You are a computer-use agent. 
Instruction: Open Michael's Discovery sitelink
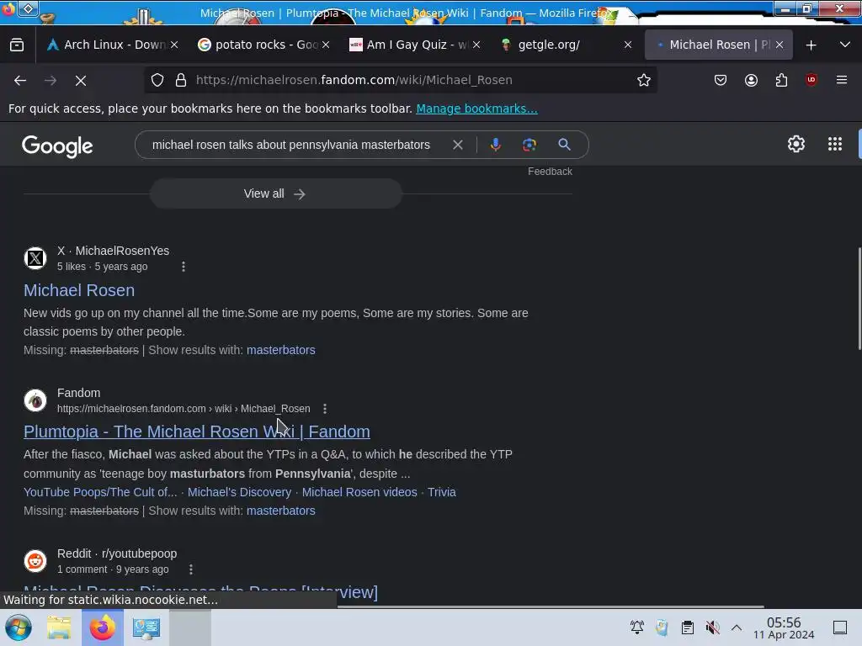pos(239,492)
